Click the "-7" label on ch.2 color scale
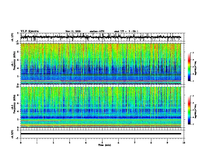This screenshot has width=207, height=160. coord(193,124)
